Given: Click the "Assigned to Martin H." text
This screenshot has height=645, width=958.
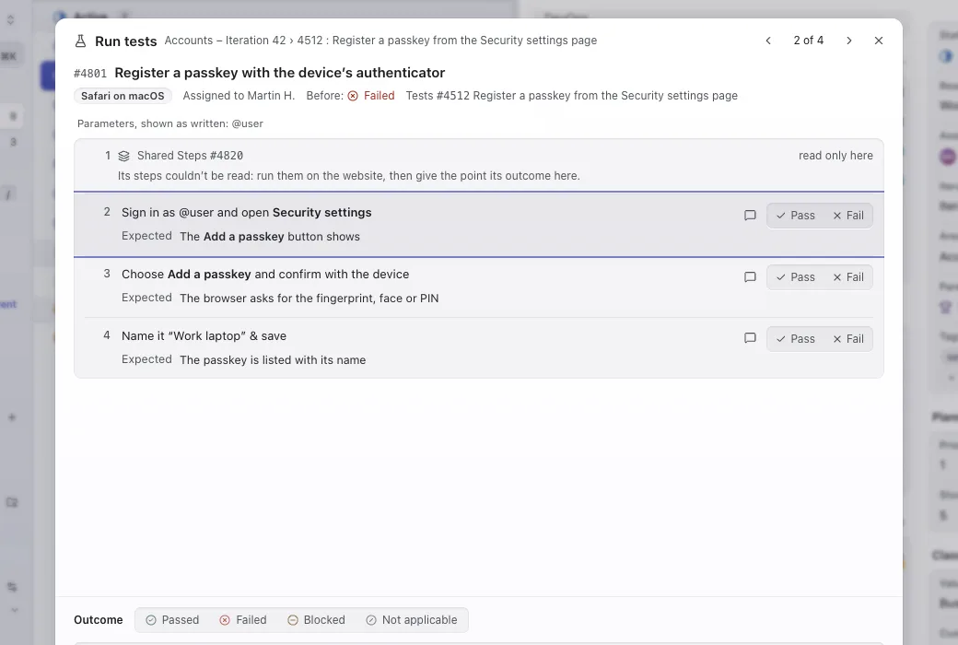Looking at the screenshot, I should click(x=239, y=96).
